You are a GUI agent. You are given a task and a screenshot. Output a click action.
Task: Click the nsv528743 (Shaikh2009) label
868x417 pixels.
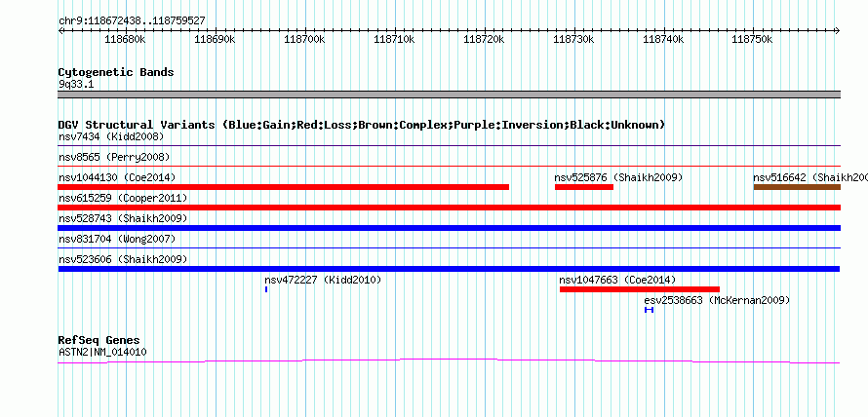click(122, 218)
